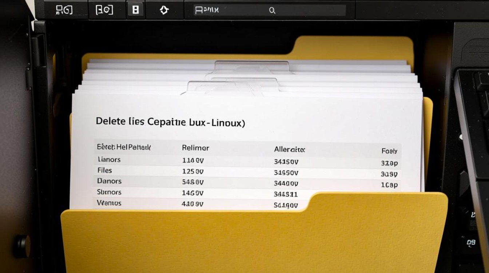Click the document title 'Delete lies Cepaitre'

(170, 122)
